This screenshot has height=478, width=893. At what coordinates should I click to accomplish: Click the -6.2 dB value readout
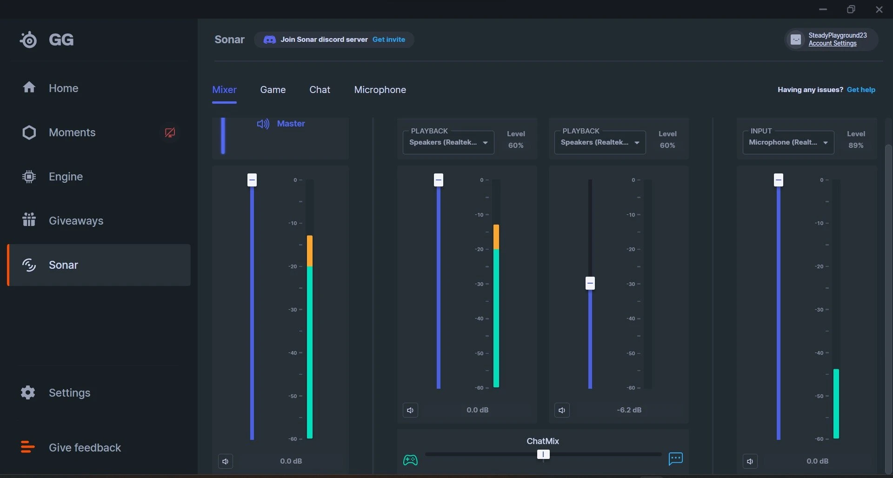click(x=629, y=410)
